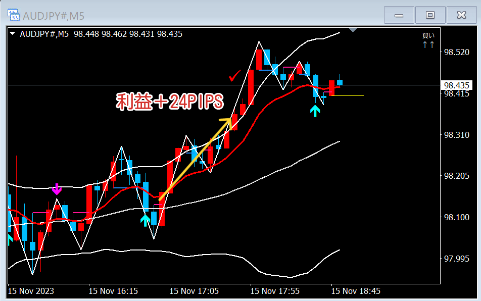The image size is (481, 301).
Task: Click the up arrows under 買い label
Action: click(428, 45)
